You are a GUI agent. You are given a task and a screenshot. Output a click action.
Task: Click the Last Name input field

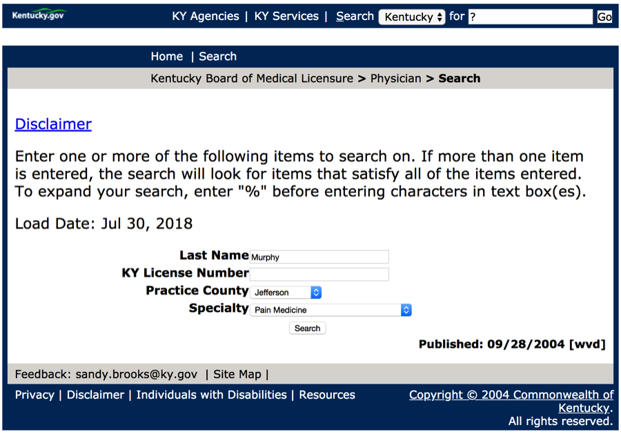[319, 257]
